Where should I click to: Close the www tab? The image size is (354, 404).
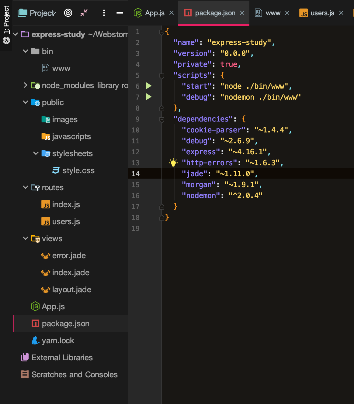pos(287,13)
